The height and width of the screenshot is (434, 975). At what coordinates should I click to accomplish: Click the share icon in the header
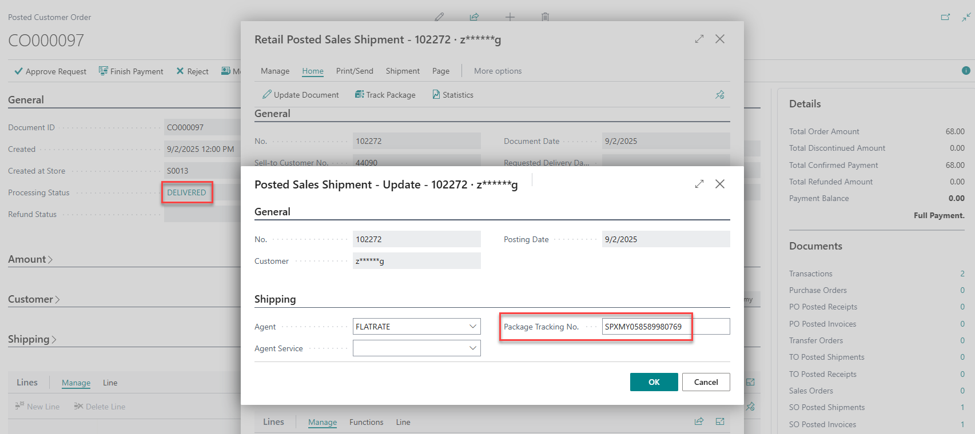[x=474, y=17]
